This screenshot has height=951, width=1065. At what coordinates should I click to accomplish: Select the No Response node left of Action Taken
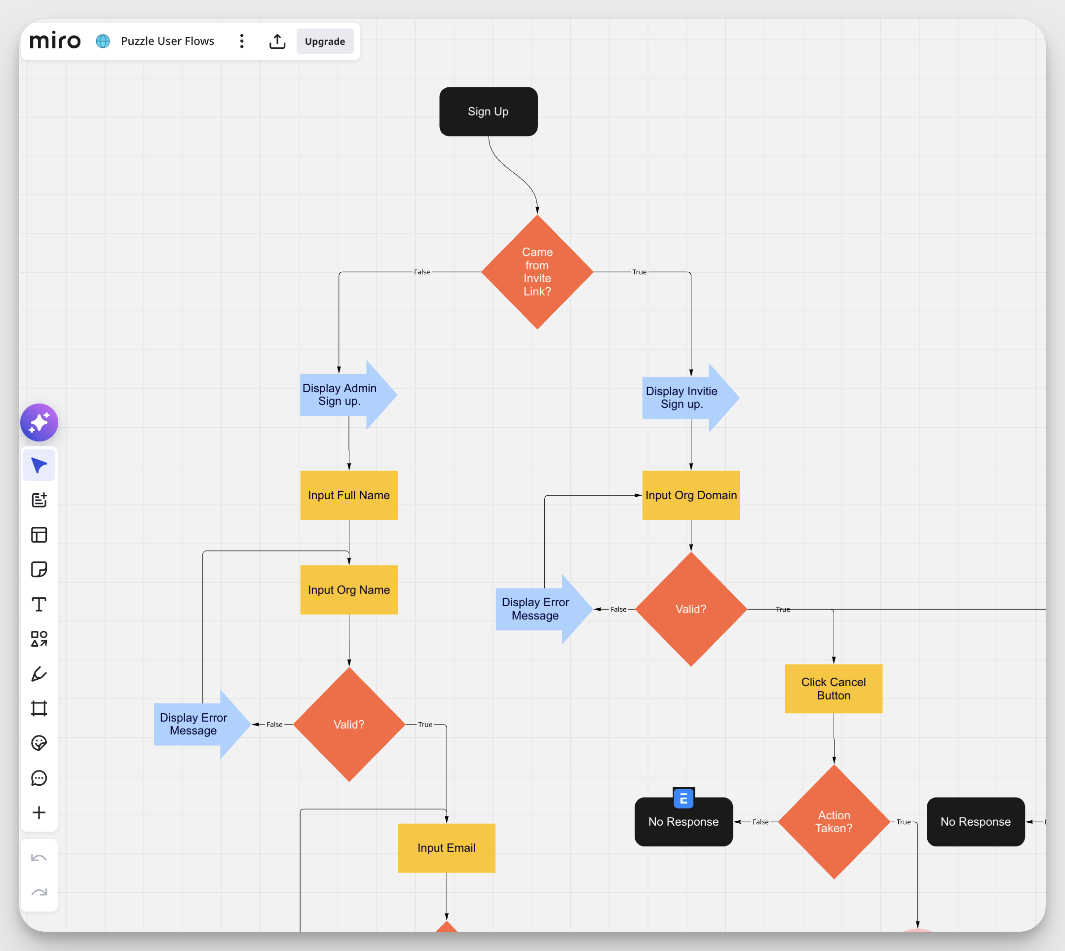point(684,821)
